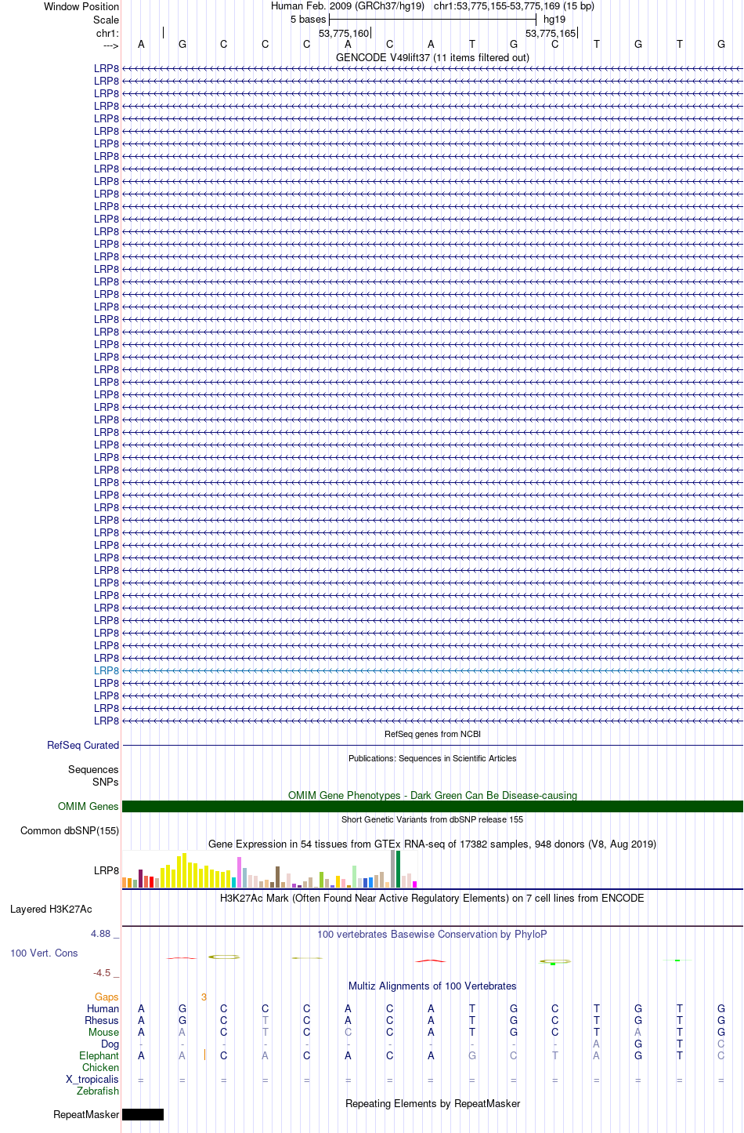Click the LRP8 label beside GTEx bars
The image size is (744, 1133).
[107, 871]
